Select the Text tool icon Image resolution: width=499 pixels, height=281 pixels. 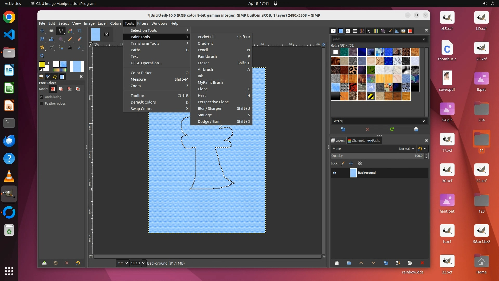click(70, 48)
